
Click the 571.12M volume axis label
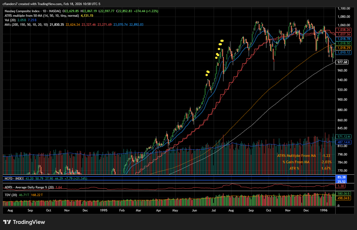point(343,137)
